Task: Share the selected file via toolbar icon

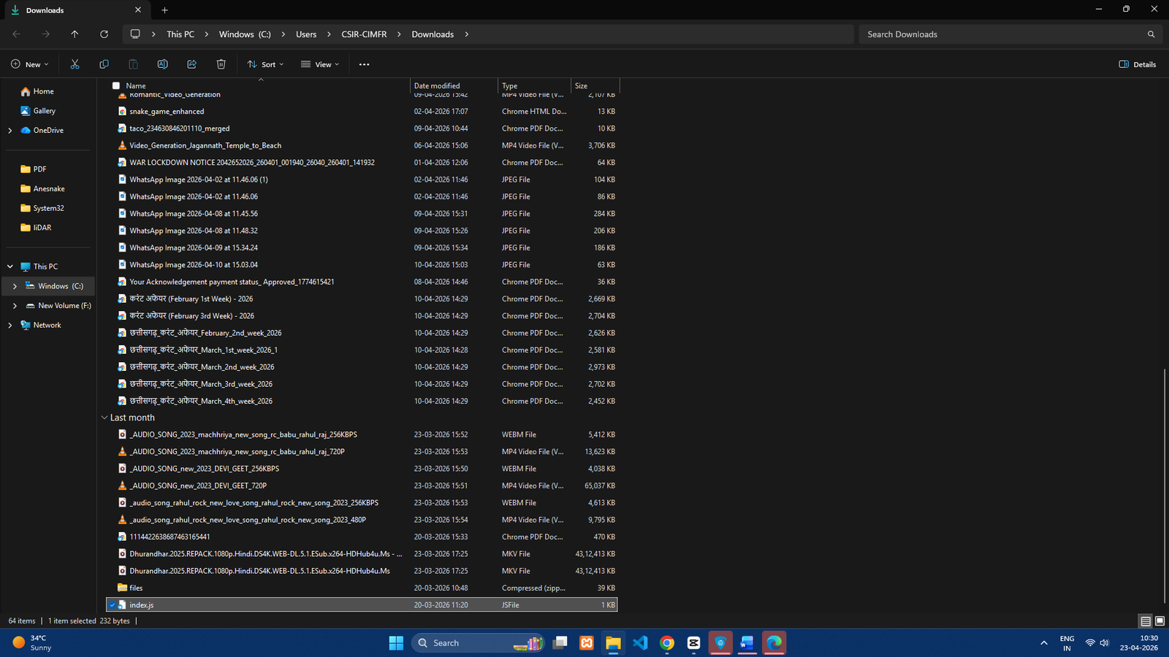Action: point(191,64)
